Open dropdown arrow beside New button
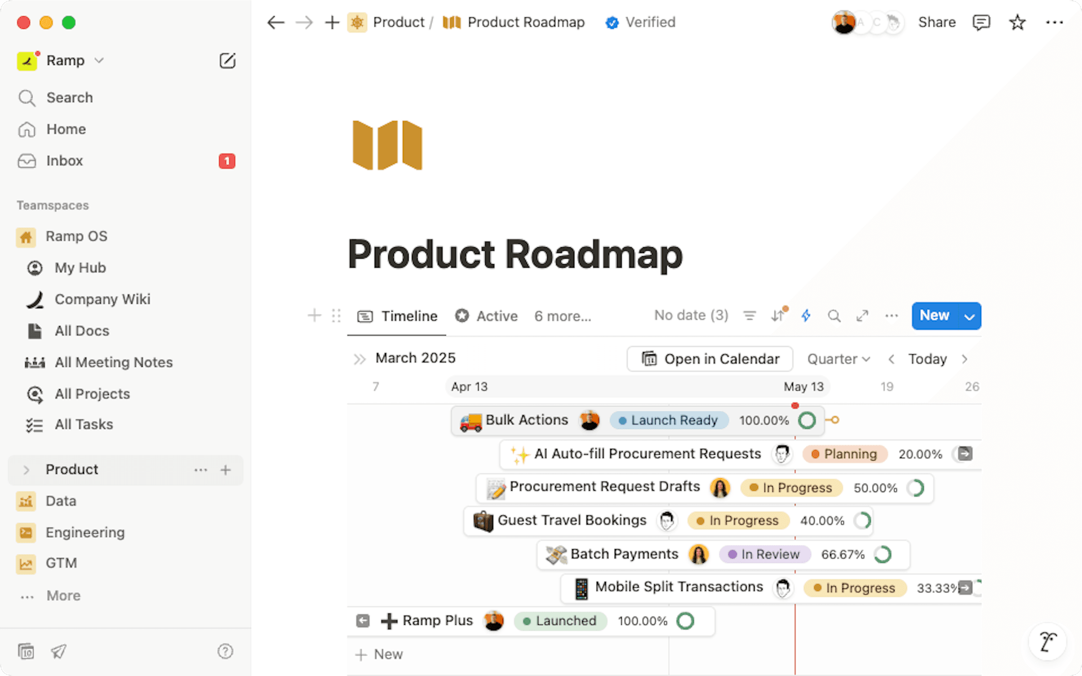The width and height of the screenshot is (1082, 676). coord(969,317)
